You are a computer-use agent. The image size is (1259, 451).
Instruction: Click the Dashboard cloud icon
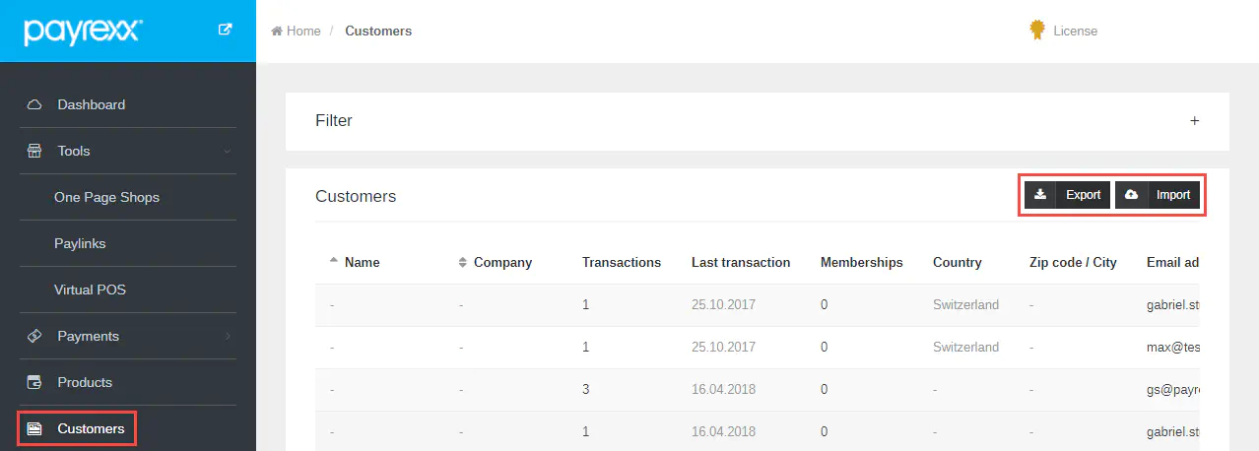[34, 104]
